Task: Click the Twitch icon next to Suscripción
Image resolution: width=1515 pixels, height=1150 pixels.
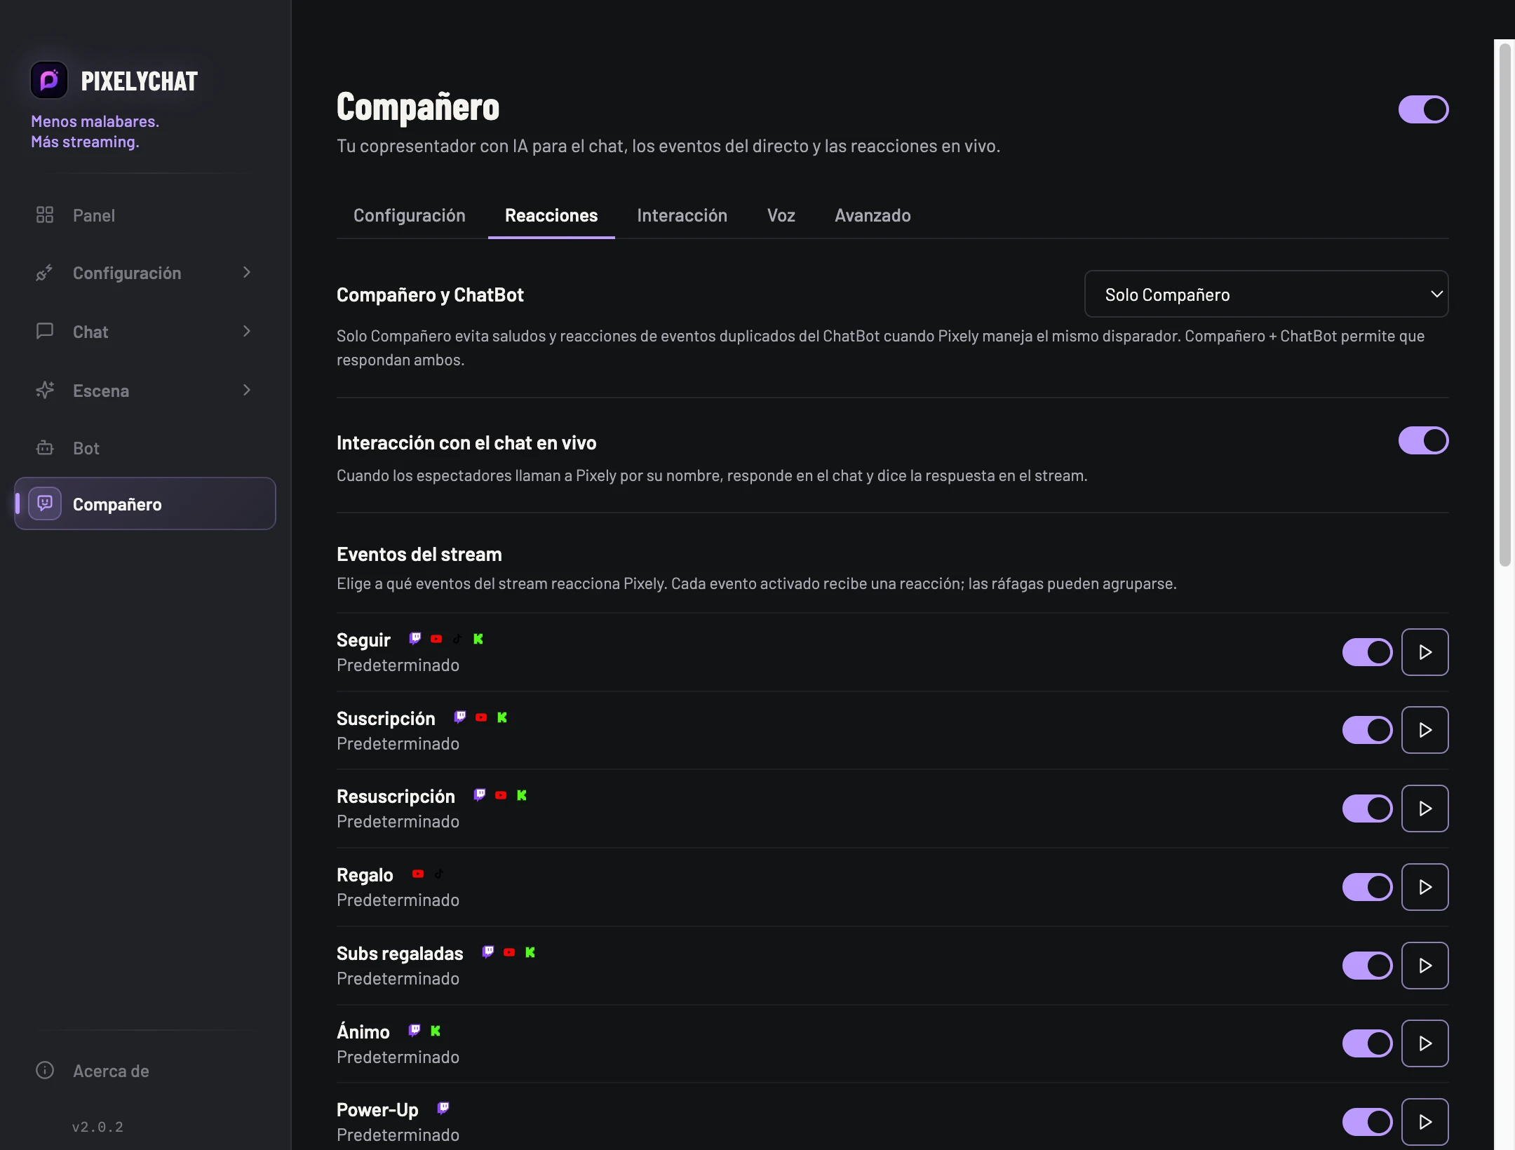Action: click(460, 717)
